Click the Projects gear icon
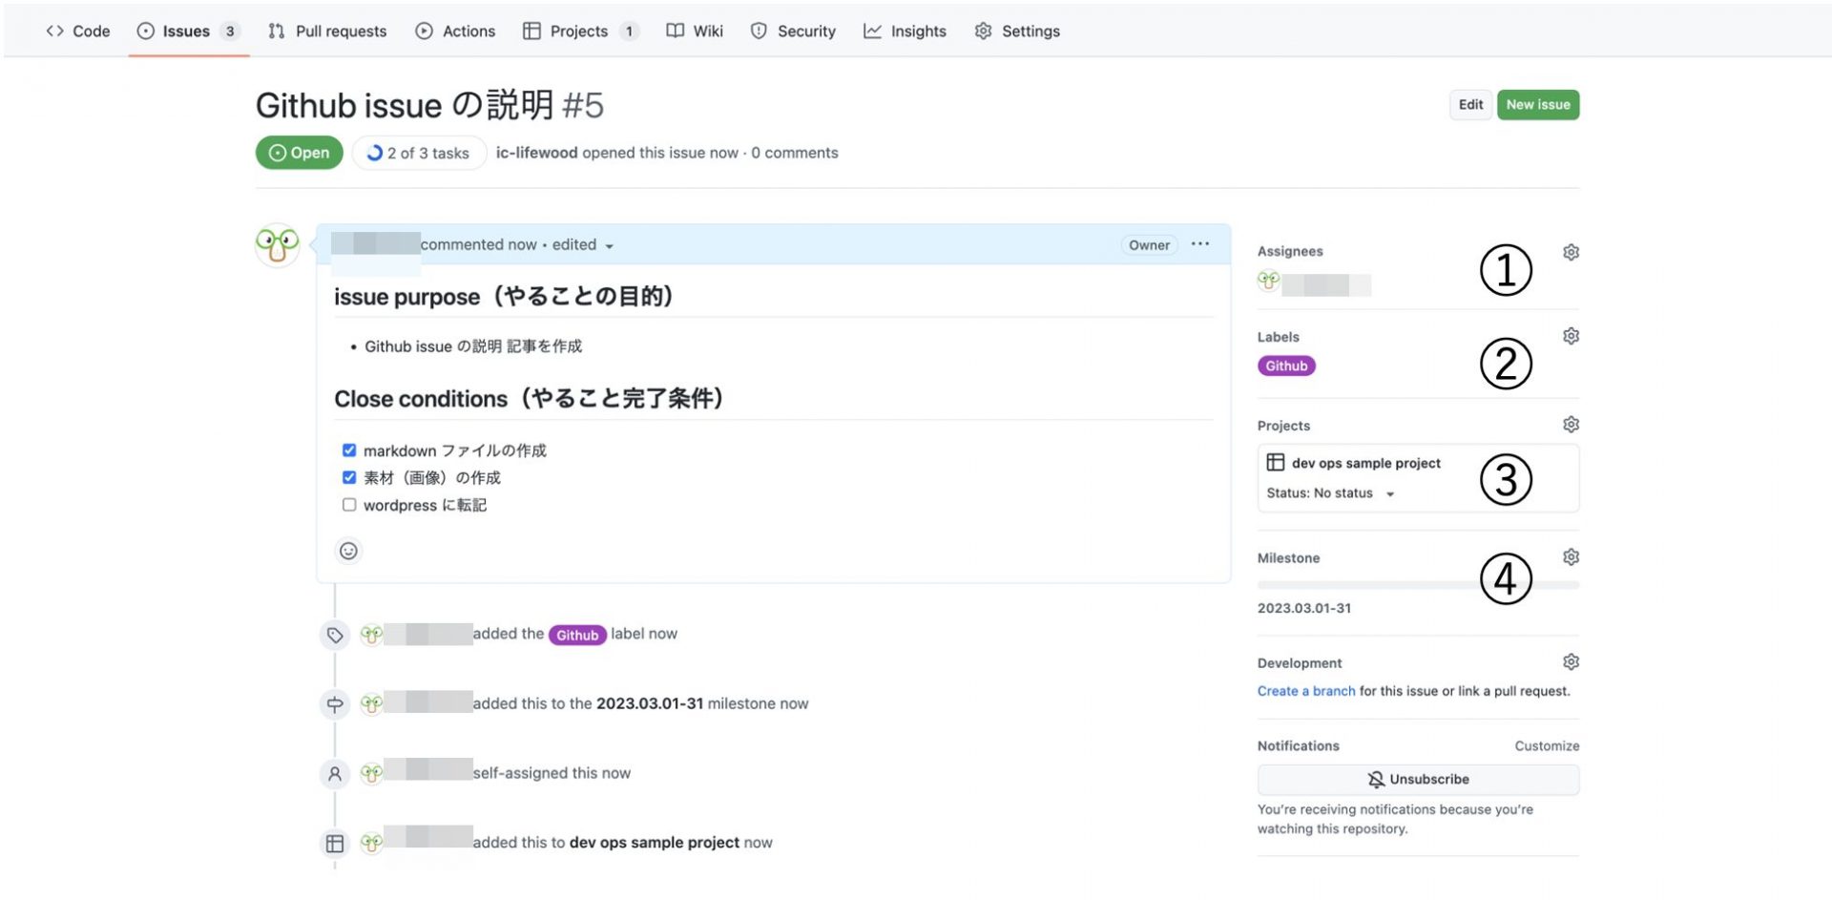Image resolution: width=1832 pixels, height=900 pixels. coord(1571,425)
